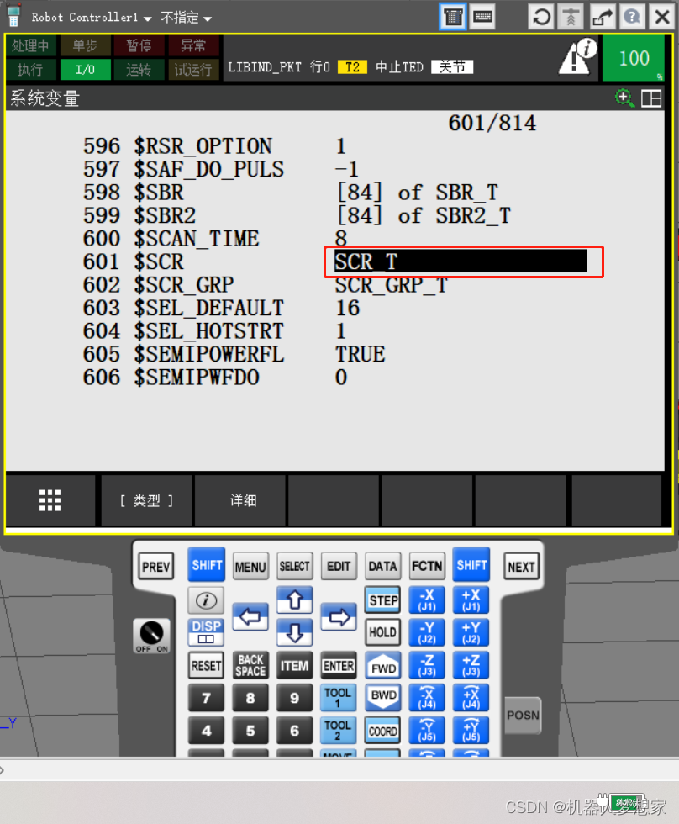Click the warning info triangle icon

(577, 56)
